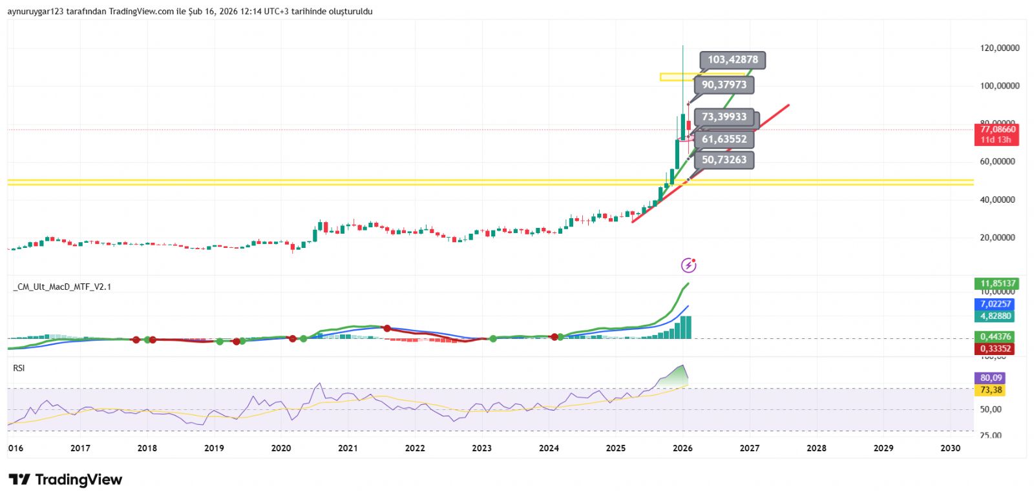This screenshot has width=1034, height=501.
Task: Click the red MACD cross dot in mid-2021
Action: 387,329
